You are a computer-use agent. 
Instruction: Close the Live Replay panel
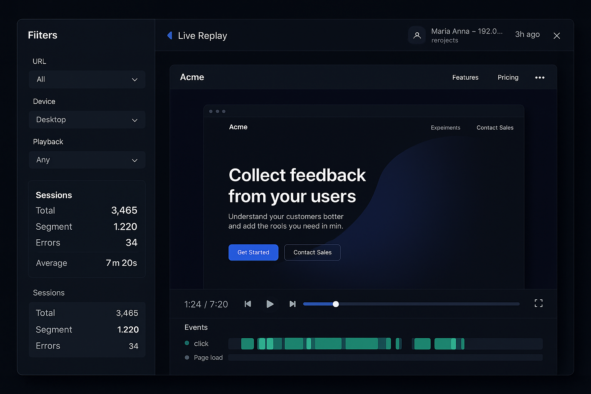(556, 36)
